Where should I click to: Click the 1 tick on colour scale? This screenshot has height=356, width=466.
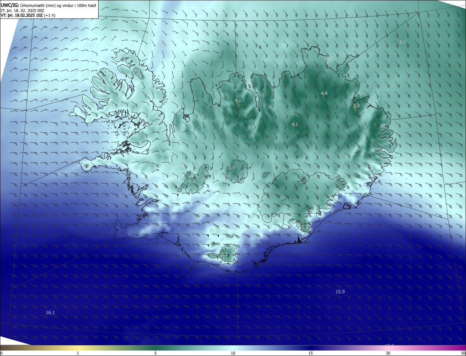[78, 353]
